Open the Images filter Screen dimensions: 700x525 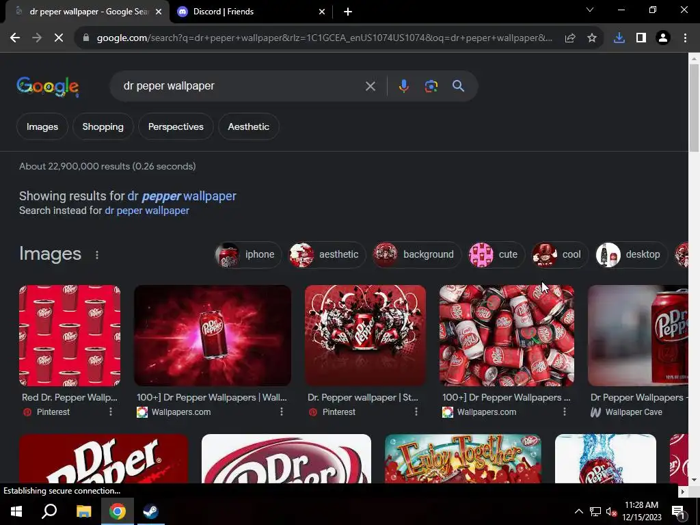(x=42, y=126)
